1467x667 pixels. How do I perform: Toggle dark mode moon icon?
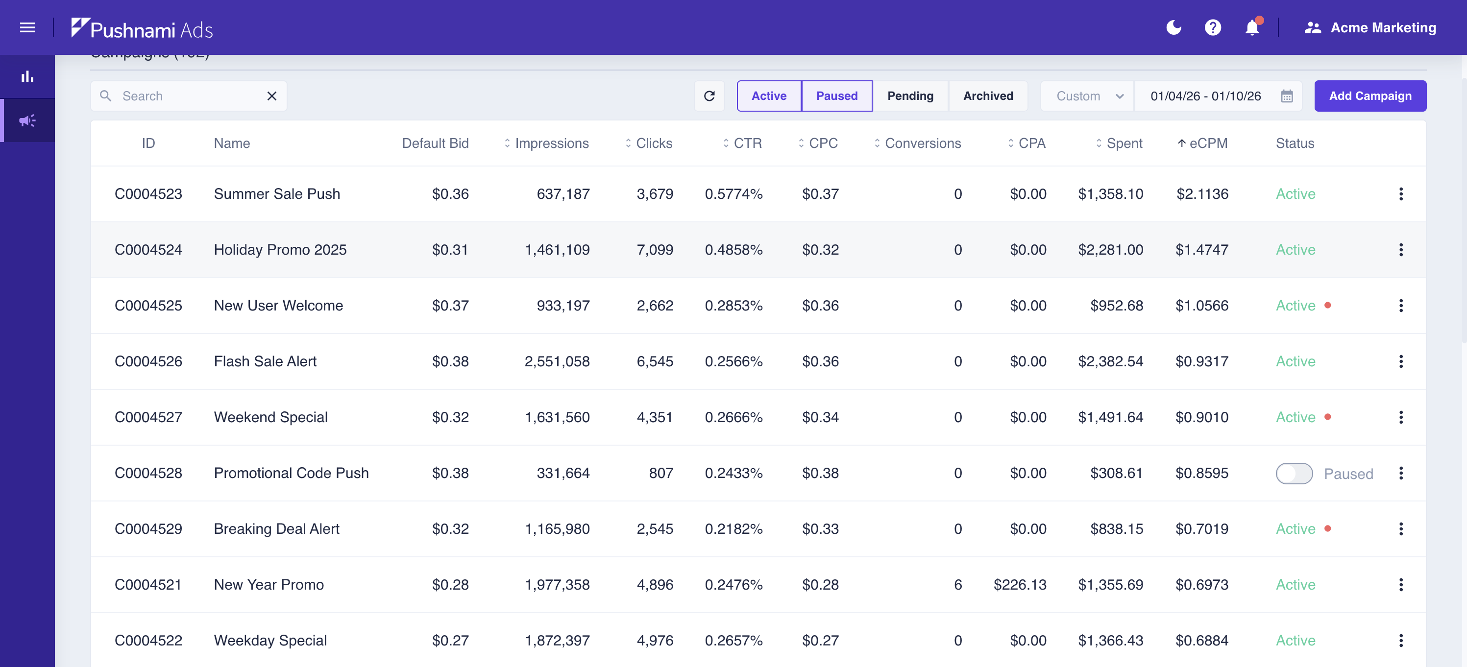1174,27
